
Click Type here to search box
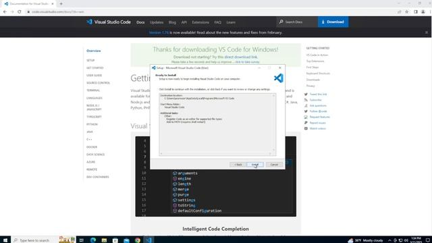pyautogui.click(x=34, y=240)
